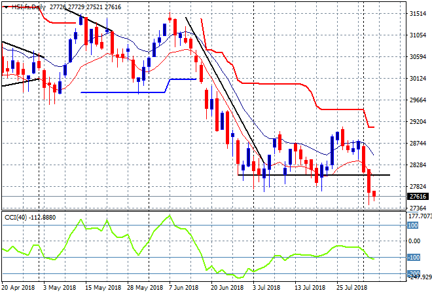The width and height of the screenshot is (432, 295).
Task: Click the 31054 price axis label
Action: (x=418, y=35)
